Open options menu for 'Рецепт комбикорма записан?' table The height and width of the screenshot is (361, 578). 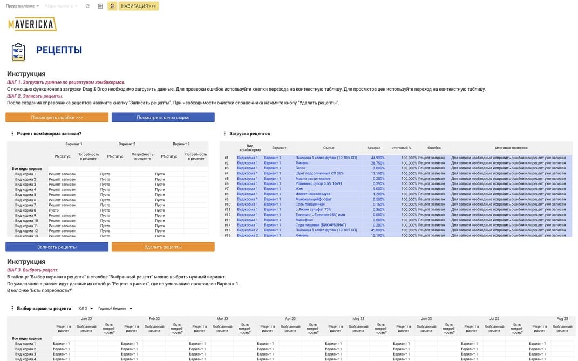pyautogui.click(x=12, y=133)
